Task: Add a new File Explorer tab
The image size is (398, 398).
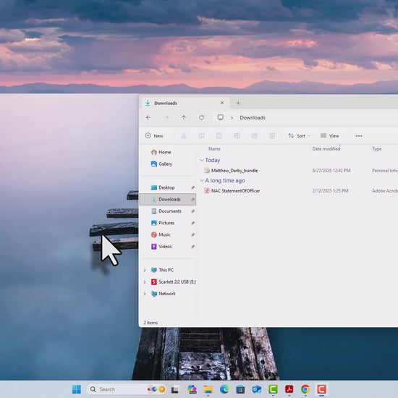Action: 238,103
